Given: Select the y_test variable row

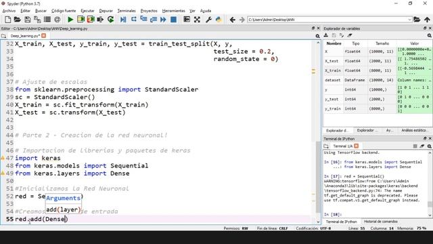Looking at the screenshot, I should tap(378, 99).
